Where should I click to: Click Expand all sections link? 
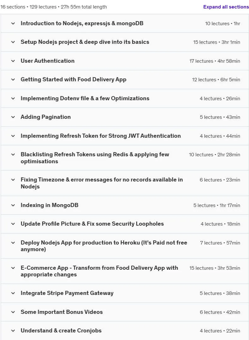pyautogui.click(x=226, y=7)
